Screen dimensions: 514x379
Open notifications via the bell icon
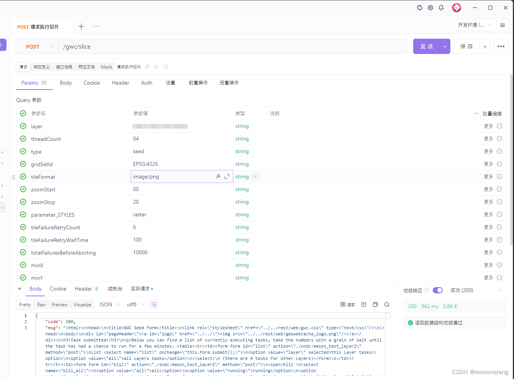pyautogui.click(x=441, y=7)
